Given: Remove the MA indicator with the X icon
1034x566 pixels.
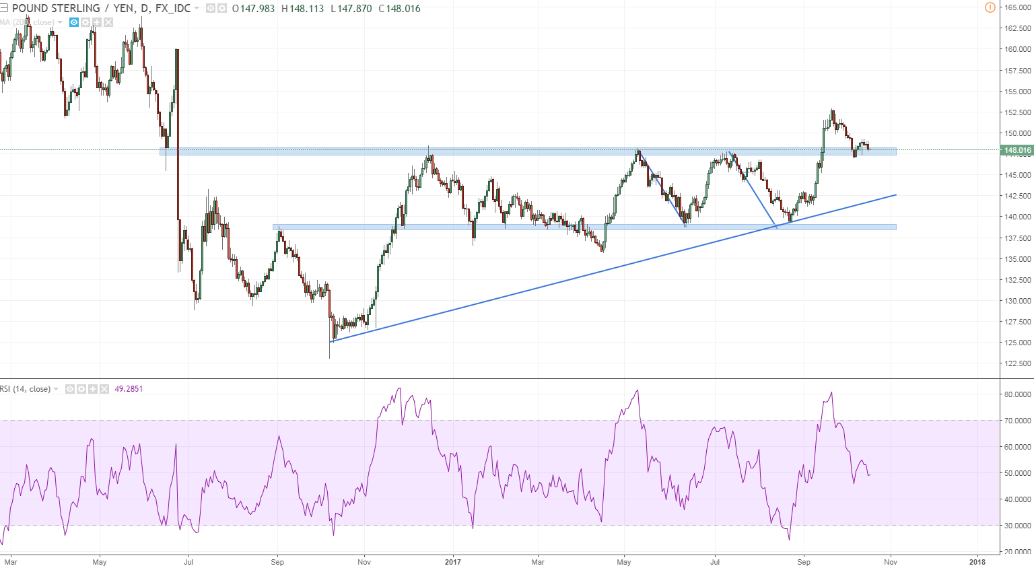Looking at the screenshot, I should (x=108, y=22).
